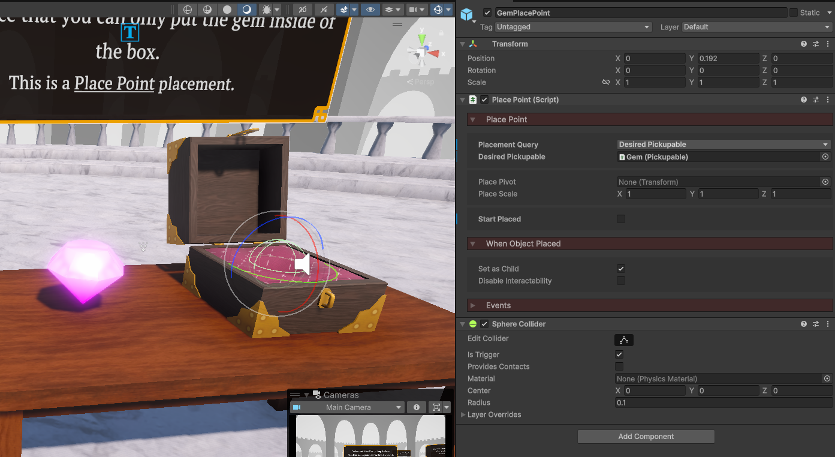Open the Main Camera selection dropdown
Viewport: 835px width, 457px height.
(347, 407)
